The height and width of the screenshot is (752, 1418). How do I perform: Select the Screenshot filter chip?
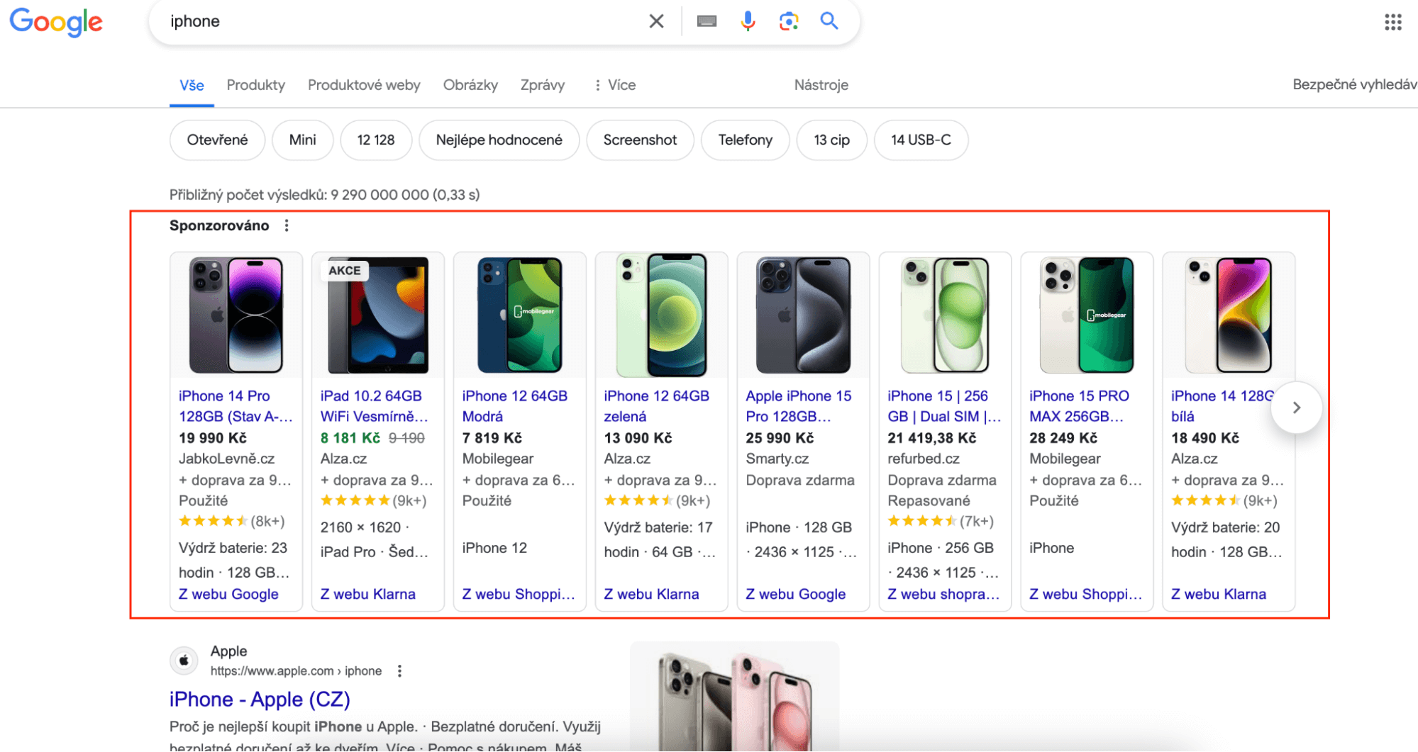pos(640,140)
